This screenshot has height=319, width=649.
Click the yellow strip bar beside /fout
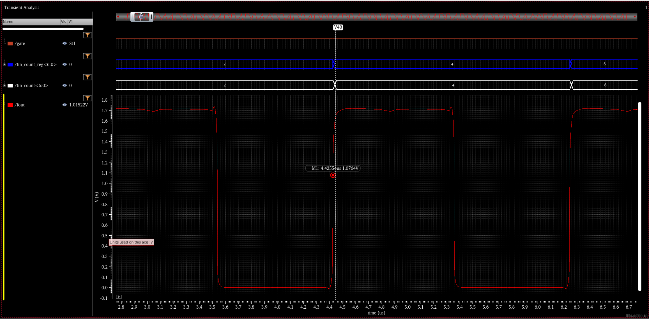(x=4, y=197)
